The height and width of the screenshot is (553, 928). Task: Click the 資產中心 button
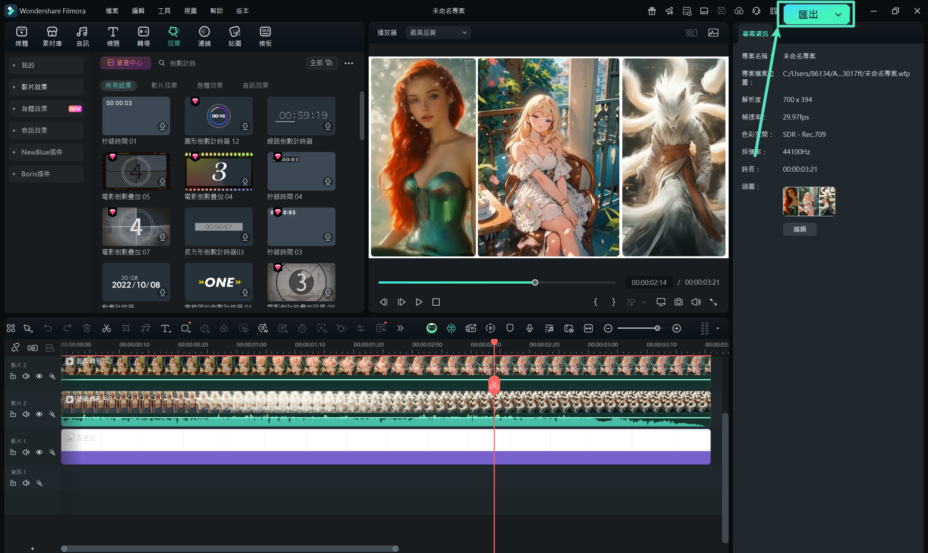point(125,63)
